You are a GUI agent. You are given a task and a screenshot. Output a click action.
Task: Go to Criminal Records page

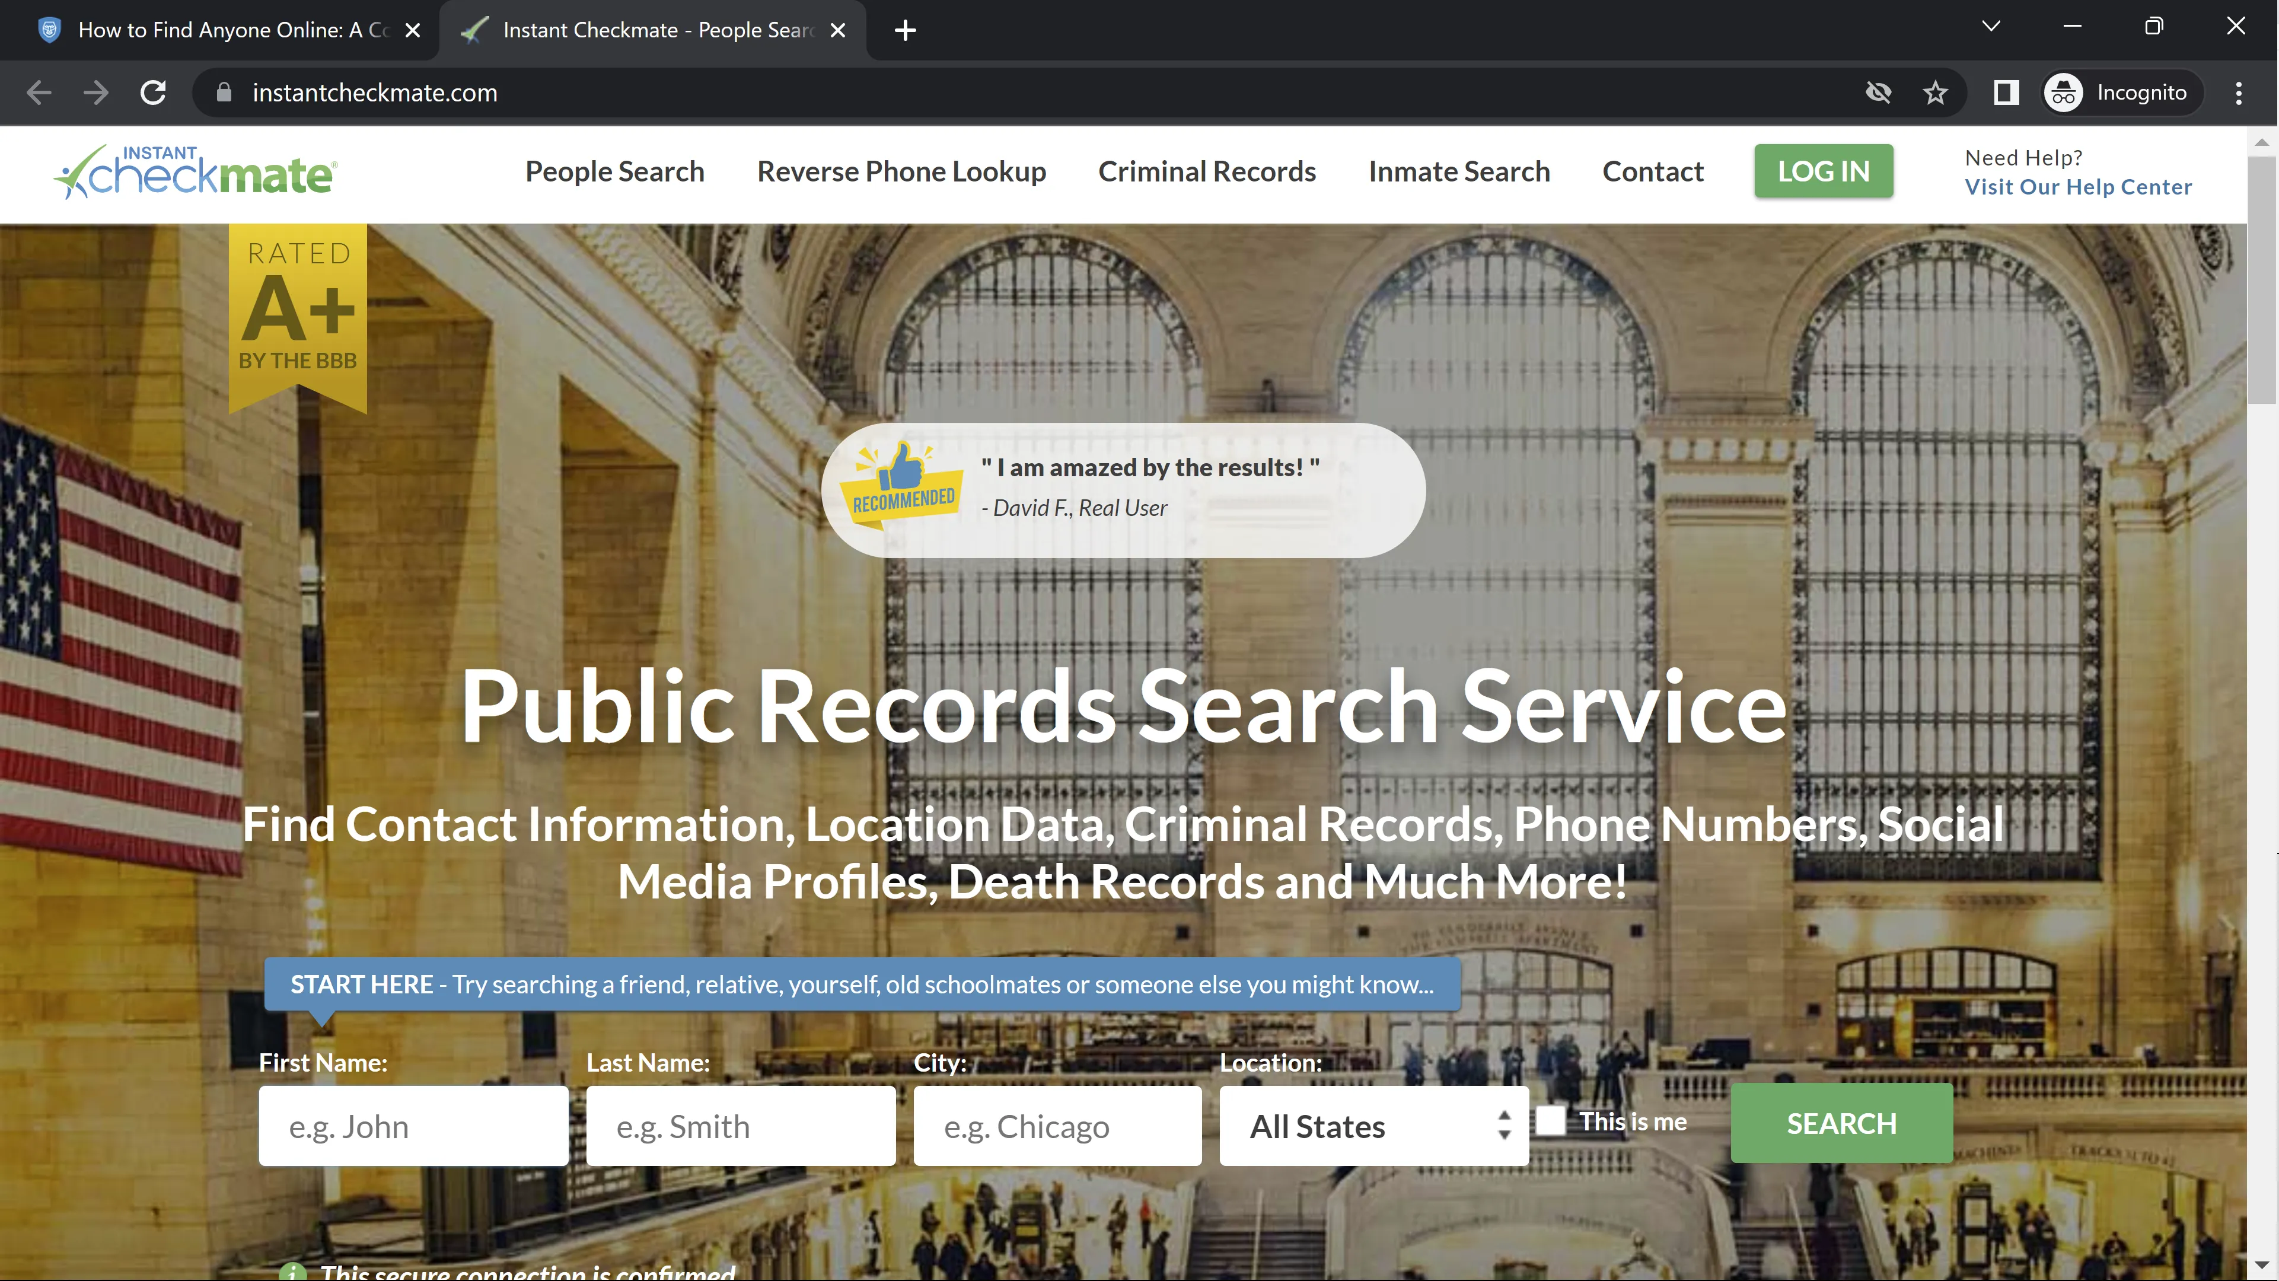[1207, 171]
